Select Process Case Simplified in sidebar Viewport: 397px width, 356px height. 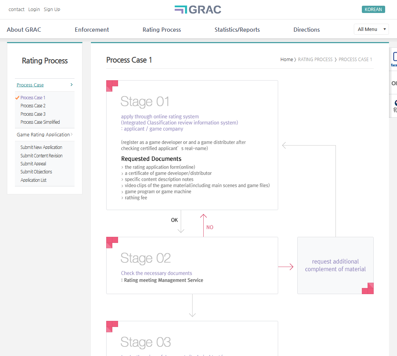[40, 122]
